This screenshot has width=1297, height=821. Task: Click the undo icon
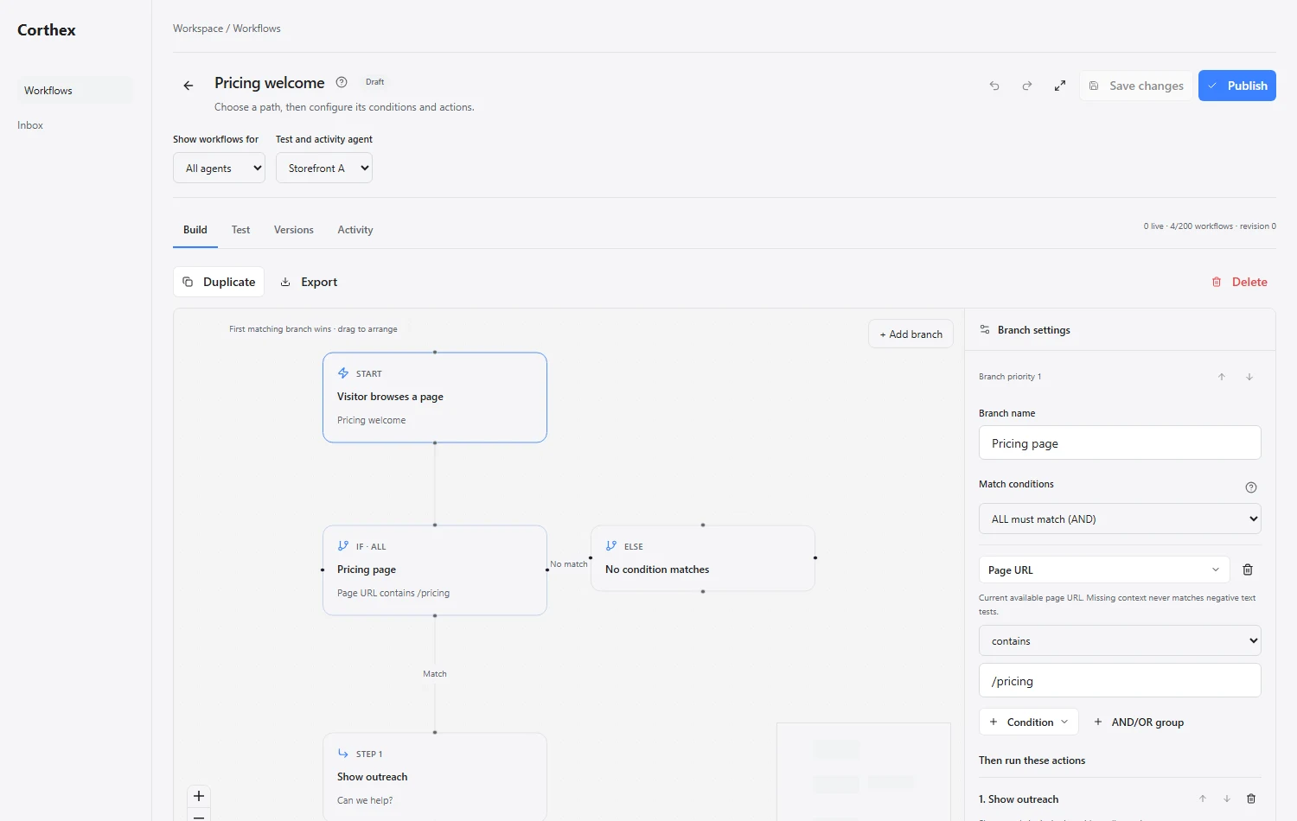pyautogui.click(x=994, y=86)
